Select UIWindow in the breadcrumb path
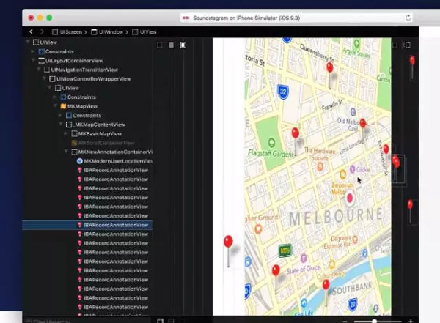 [x=108, y=32]
